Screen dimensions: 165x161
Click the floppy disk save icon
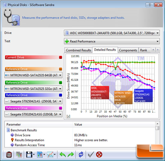click(x=29, y=154)
